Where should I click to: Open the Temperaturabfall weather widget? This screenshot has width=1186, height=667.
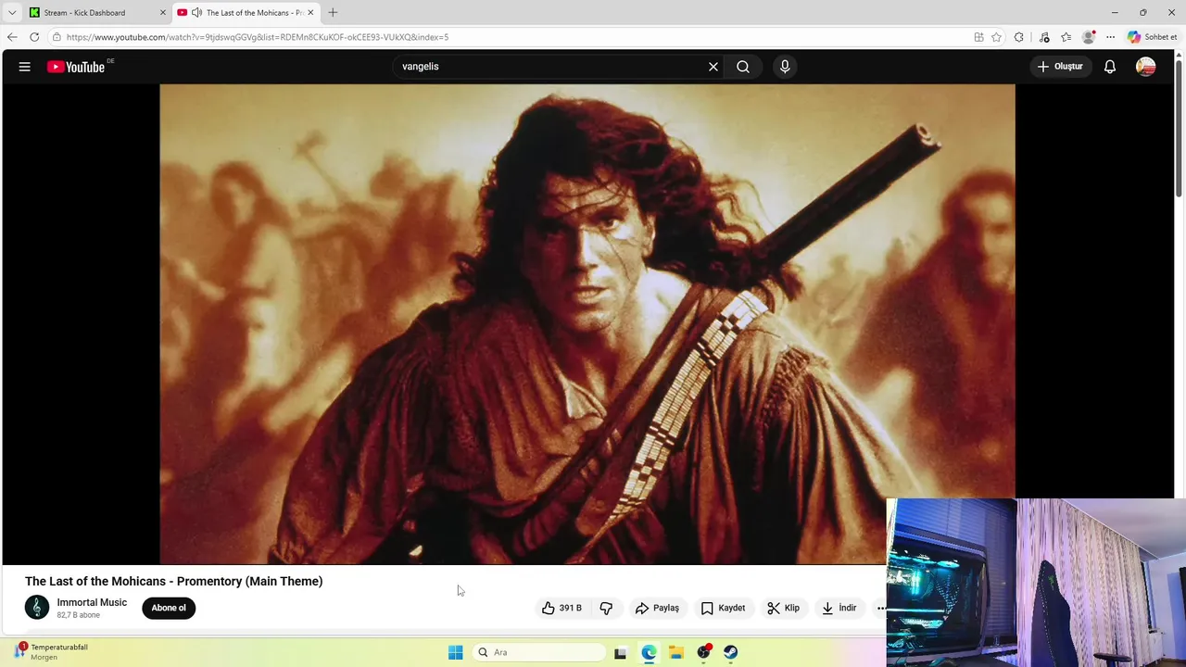(x=51, y=651)
